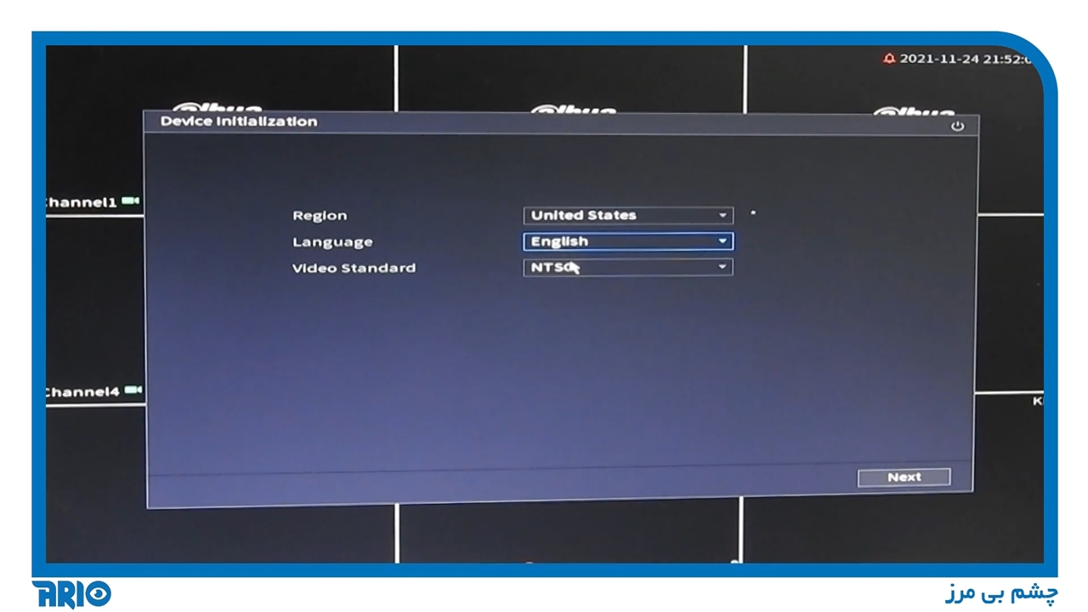Click the camera icon beside Channel4
This screenshot has height=612, width=1088.
pyautogui.click(x=132, y=391)
